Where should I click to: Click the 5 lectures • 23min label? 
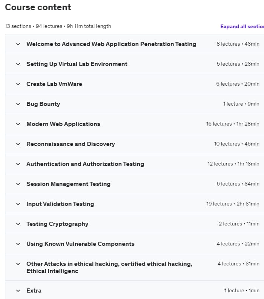point(238,64)
